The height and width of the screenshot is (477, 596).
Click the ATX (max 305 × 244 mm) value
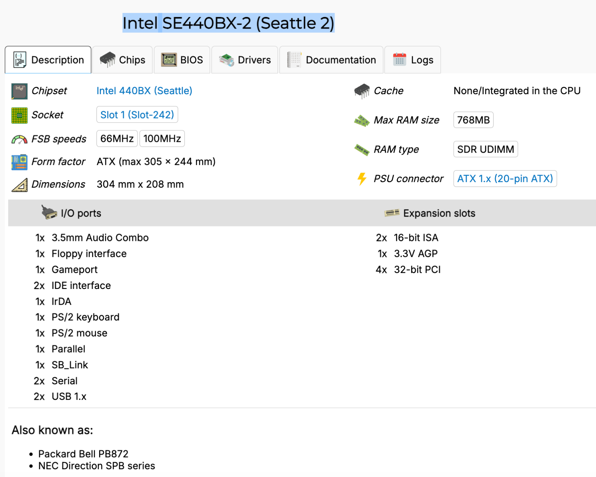click(156, 162)
